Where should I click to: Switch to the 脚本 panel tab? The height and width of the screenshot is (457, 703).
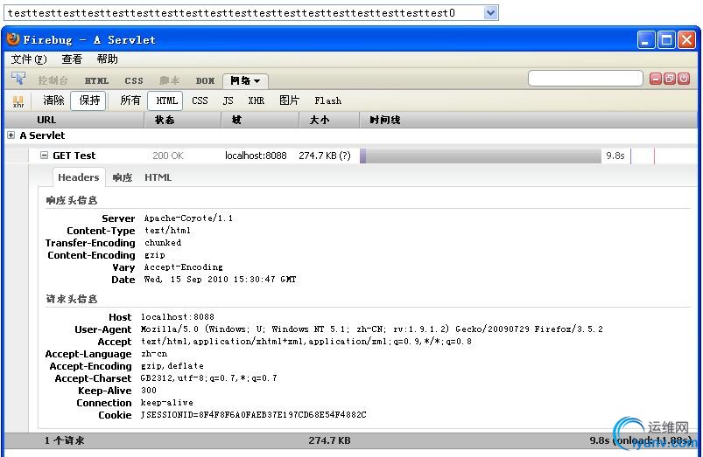pos(170,80)
